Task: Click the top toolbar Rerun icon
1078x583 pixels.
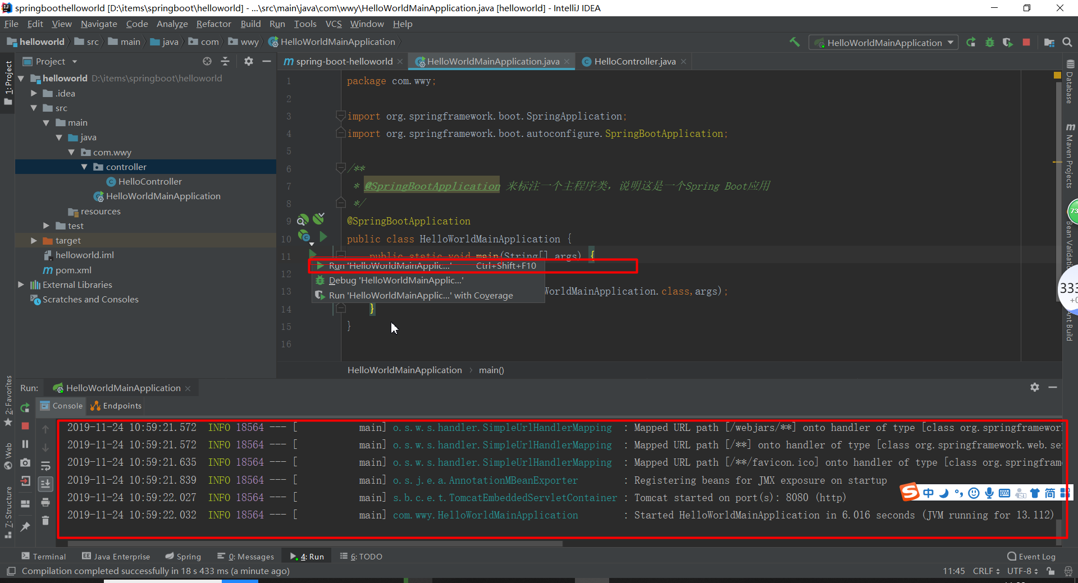Action: point(971,42)
